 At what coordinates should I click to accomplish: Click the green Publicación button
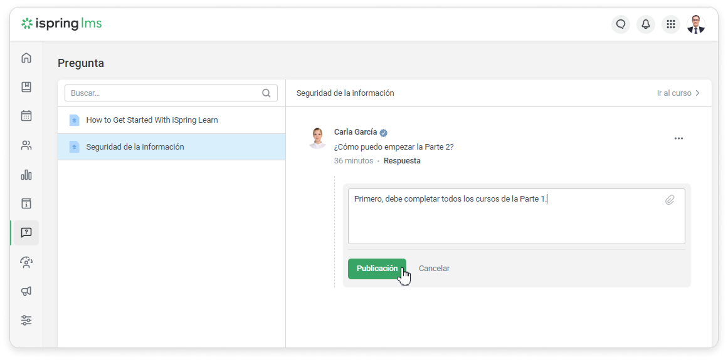point(377,269)
